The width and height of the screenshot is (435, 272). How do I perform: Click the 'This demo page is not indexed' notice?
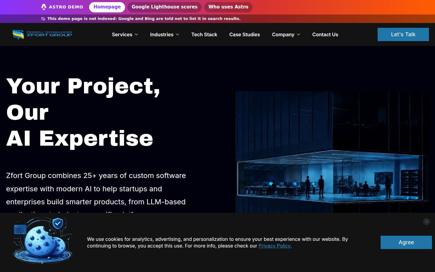[x=144, y=19]
